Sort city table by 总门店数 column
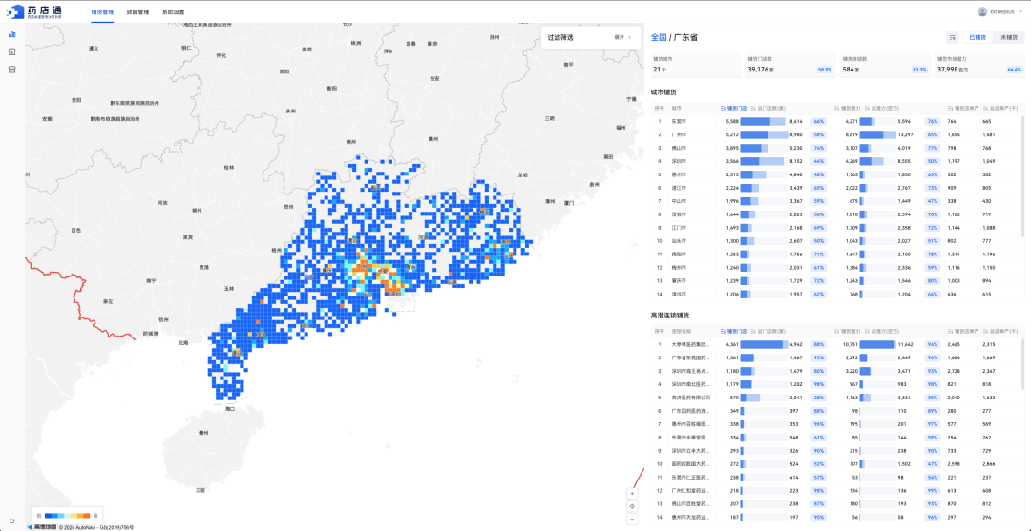 [769, 108]
